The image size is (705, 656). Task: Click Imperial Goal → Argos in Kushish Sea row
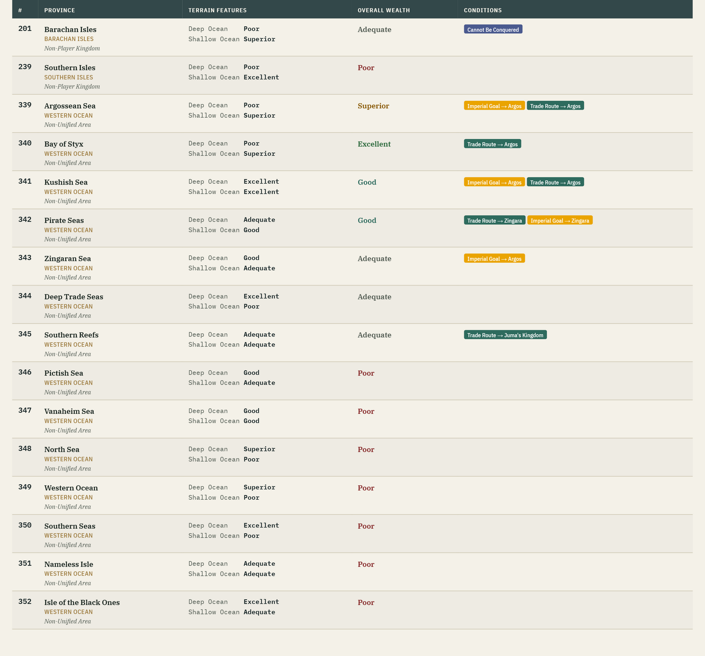coord(494,182)
